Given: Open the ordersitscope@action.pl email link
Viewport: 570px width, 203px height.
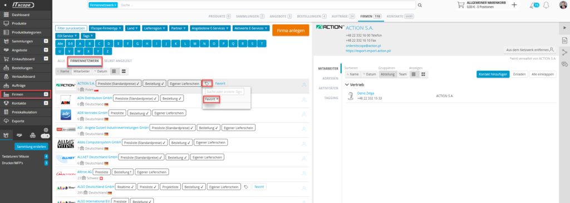Looking at the screenshot, I should [363, 46].
